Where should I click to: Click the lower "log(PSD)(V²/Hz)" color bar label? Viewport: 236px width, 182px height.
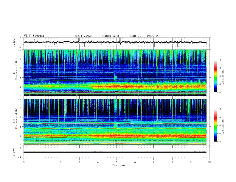(x=223, y=127)
